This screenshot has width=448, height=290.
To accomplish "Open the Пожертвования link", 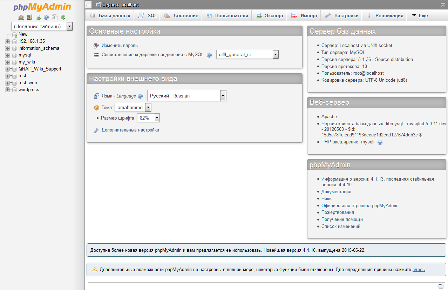I will tap(338, 213).
